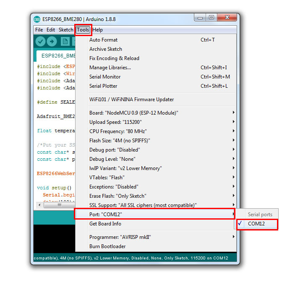Expand the Flash Size 4M submenu
The image size is (308, 288).
156,140
